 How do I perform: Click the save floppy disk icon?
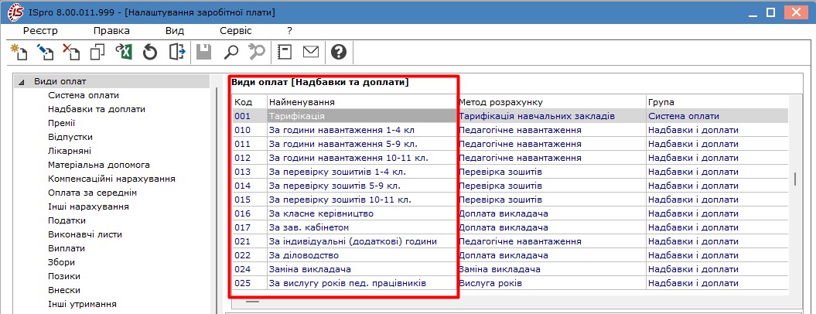point(204,52)
